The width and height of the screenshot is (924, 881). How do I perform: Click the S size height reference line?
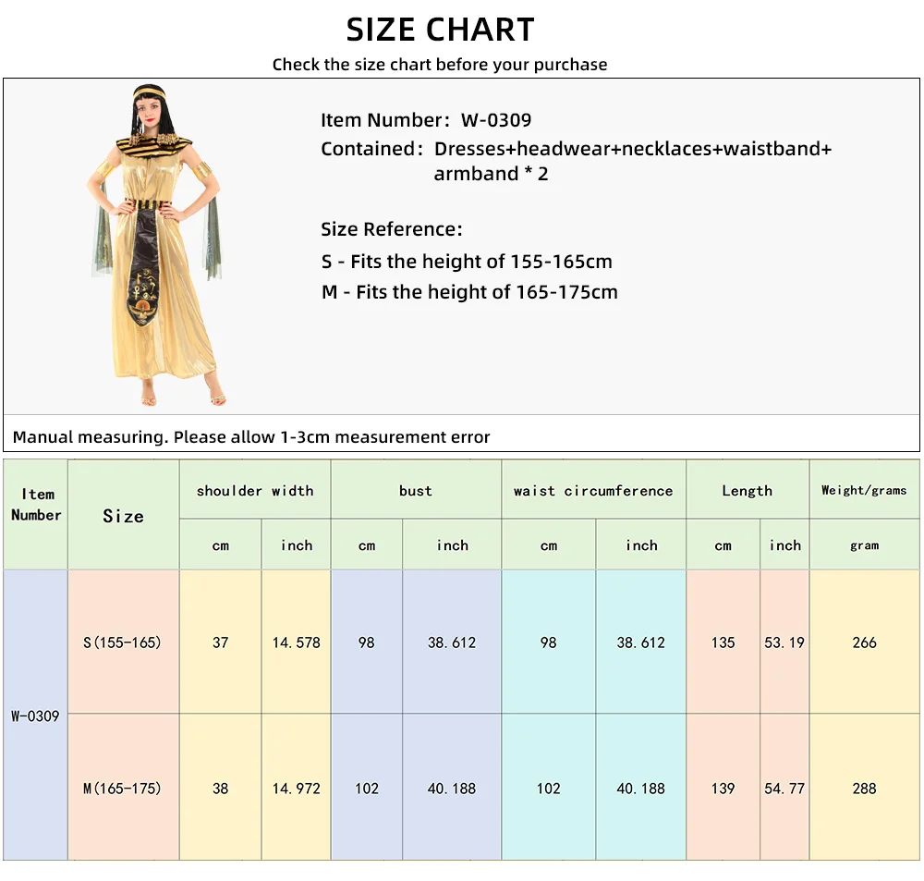pyautogui.click(x=467, y=262)
